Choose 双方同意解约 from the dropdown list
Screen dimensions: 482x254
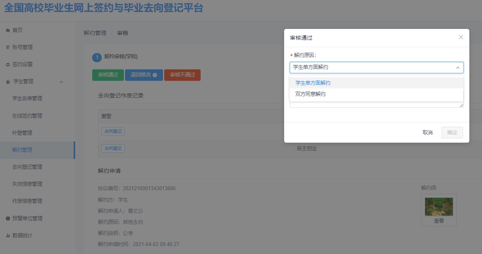tap(310, 94)
